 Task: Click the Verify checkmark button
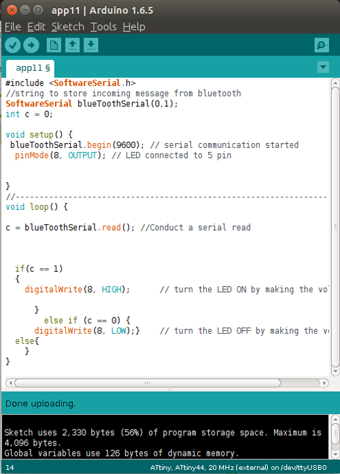pos(13,46)
